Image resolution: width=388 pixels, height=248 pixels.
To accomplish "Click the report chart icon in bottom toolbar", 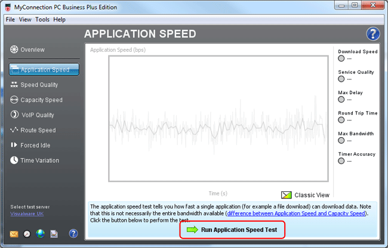I will pyautogui.click(x=54, y=234).
